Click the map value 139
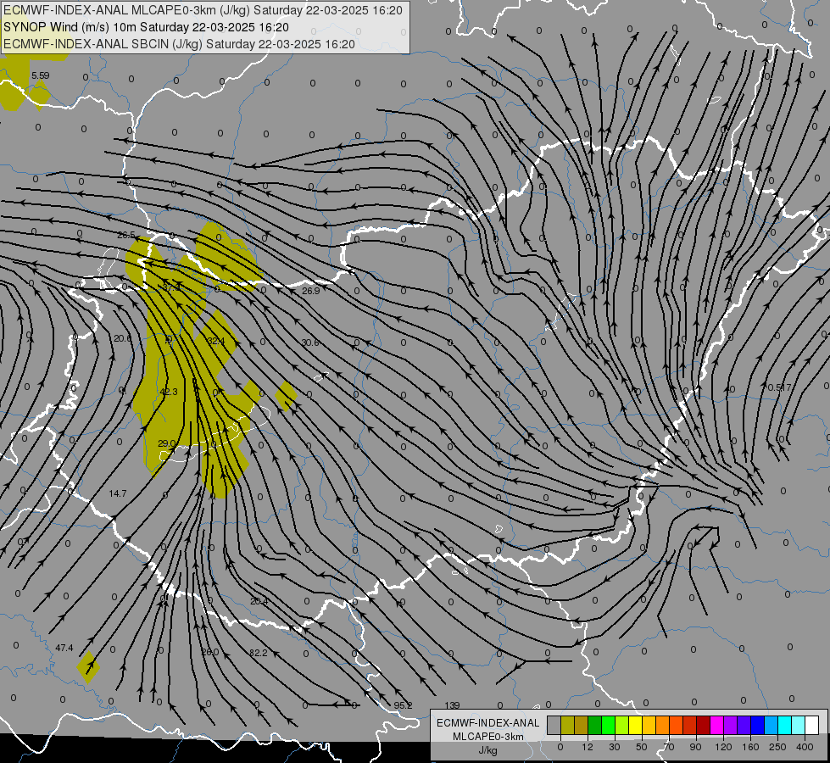 (452, 705)
